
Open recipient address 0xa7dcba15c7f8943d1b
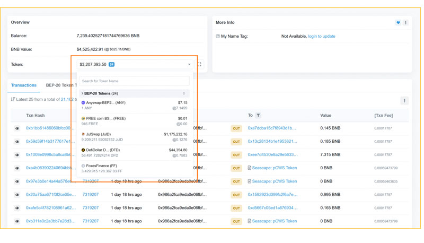click(272, 128)
